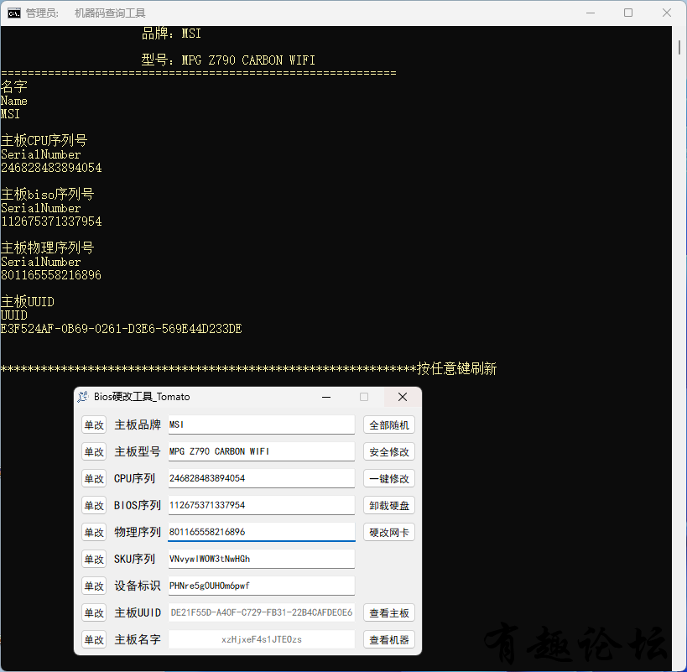Click the 单改 button beside 主板型号
This screenshot has width=687, height=672.
[94, 451]
